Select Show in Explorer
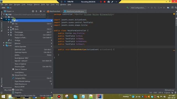Screen dimensions: 177x99 pyautogui.click(x=33, y=64)
